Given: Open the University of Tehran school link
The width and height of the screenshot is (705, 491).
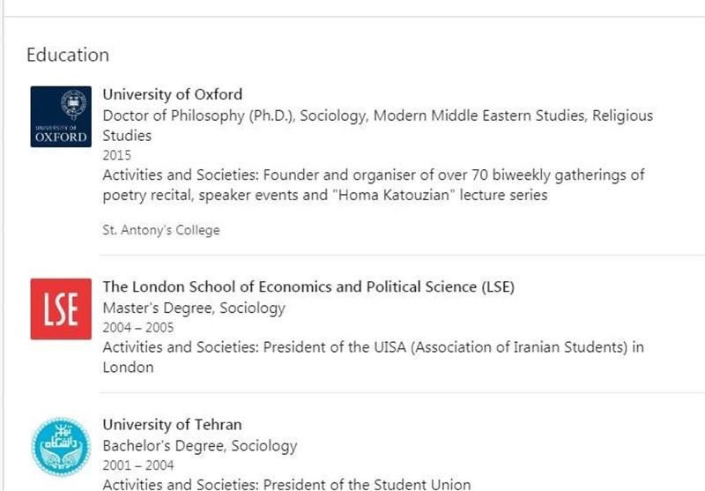Looking at the screenshot, I should [172, 425].
